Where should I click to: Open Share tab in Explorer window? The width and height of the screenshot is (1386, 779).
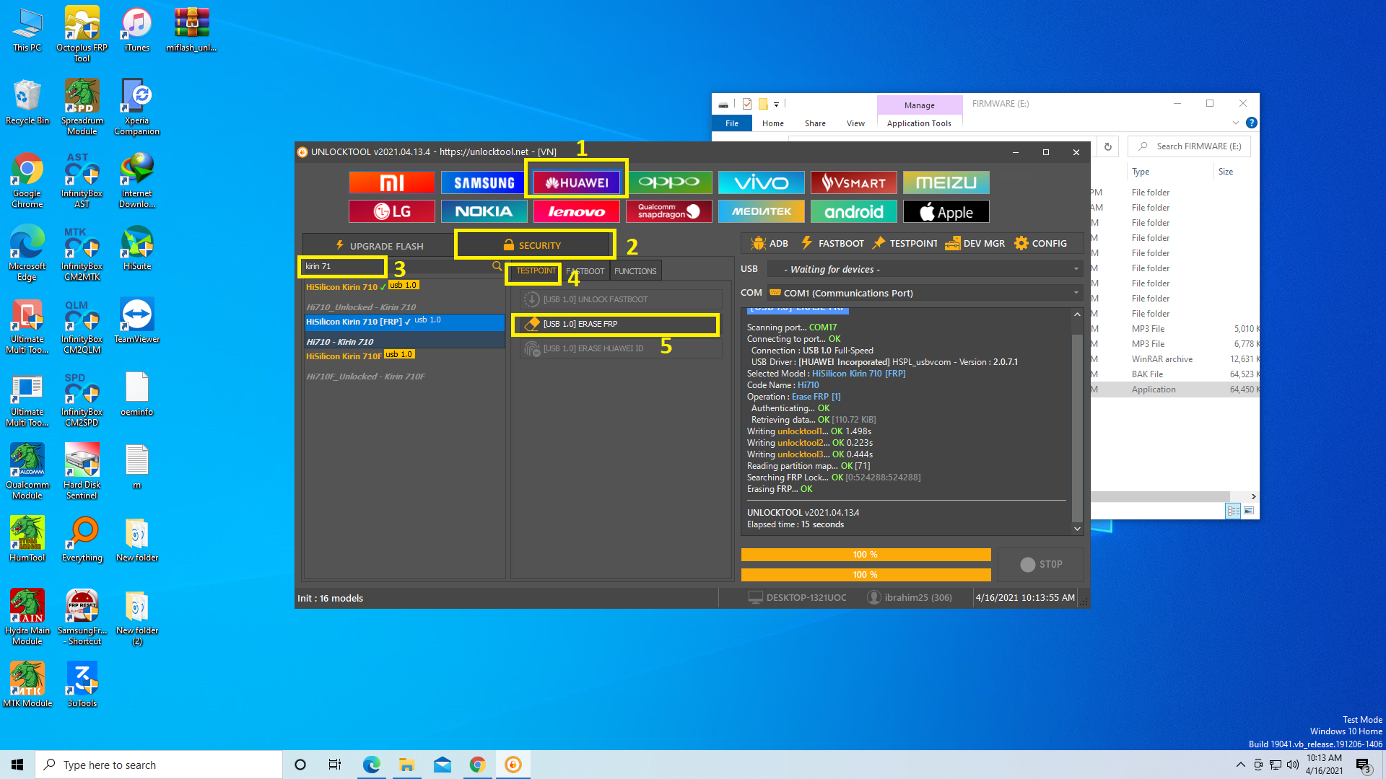815,123
